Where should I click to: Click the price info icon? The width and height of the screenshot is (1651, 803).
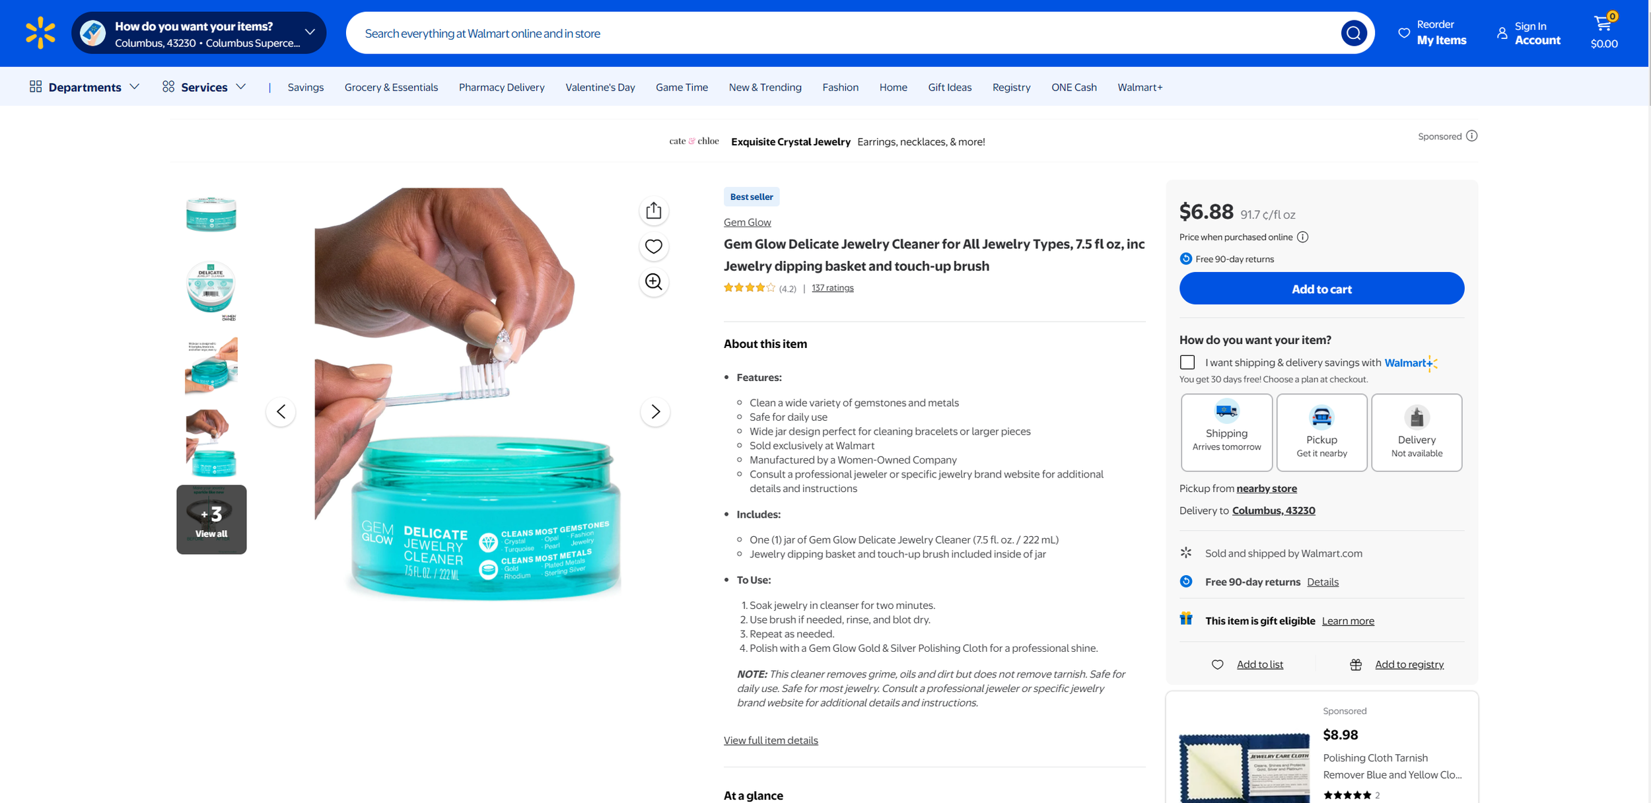(x=1302, y=237)
